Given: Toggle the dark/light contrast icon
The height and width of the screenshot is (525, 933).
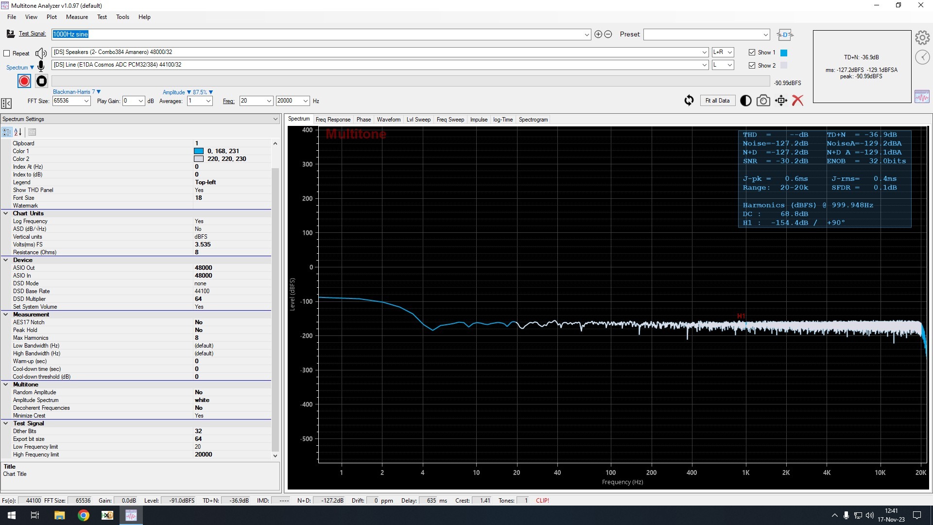Looking at the screenshot, I should point(745,101).
